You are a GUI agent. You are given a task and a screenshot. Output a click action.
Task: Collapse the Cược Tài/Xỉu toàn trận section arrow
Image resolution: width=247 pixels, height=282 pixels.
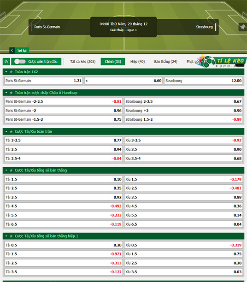coord(6,132)
